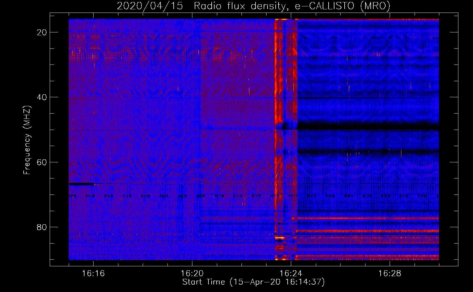
Task: Click the 80 MHz frequency tick label
Action: [x=42, y=227]
